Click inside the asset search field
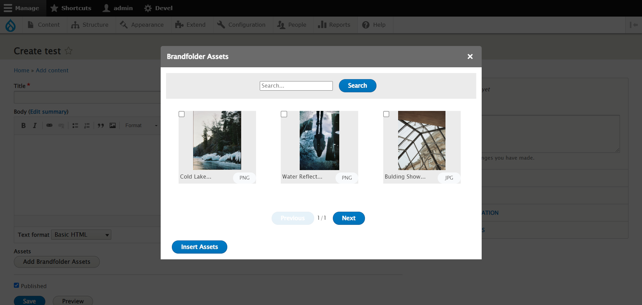This screenshot has width=642, height=305. tap(296, 86)
